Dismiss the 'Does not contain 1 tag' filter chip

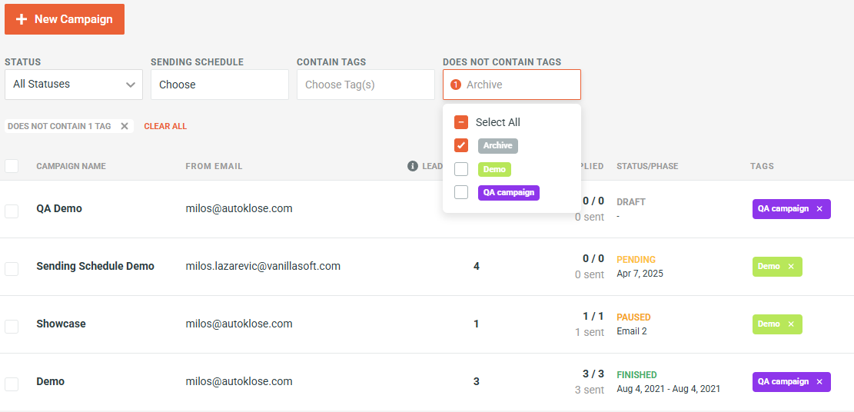coord(125,126)
